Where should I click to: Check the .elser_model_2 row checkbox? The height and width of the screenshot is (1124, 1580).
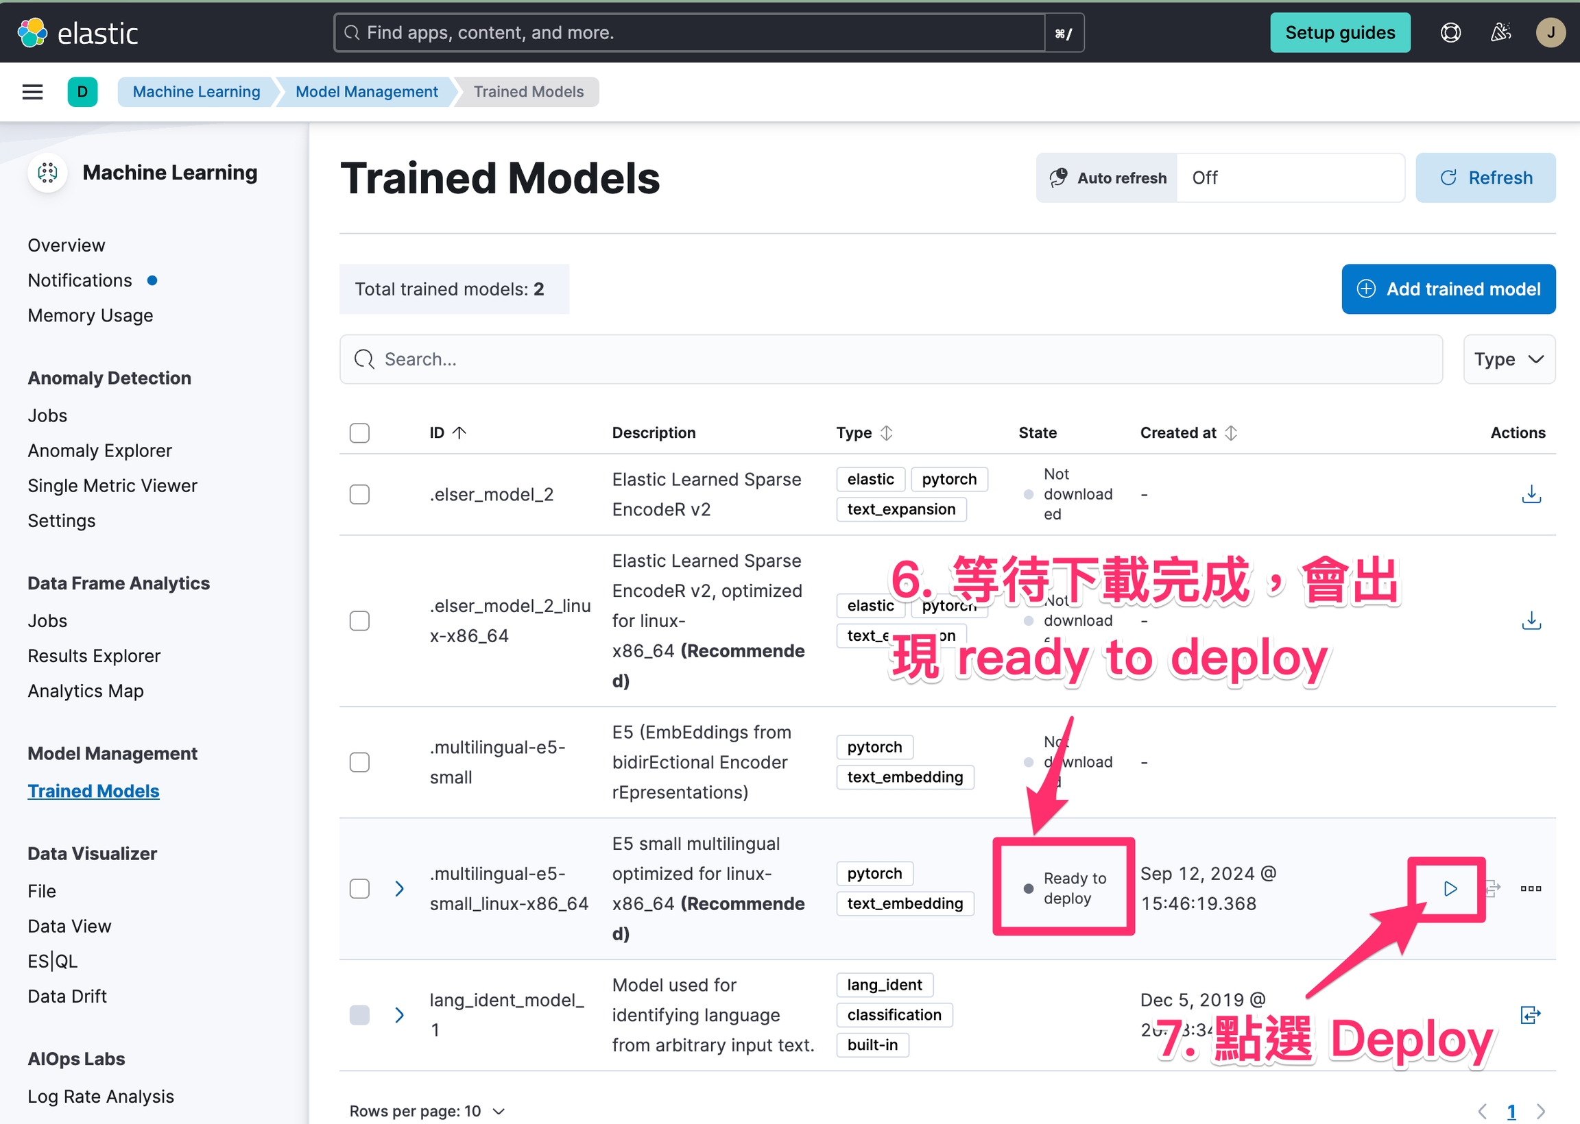[x=359, y=494]
